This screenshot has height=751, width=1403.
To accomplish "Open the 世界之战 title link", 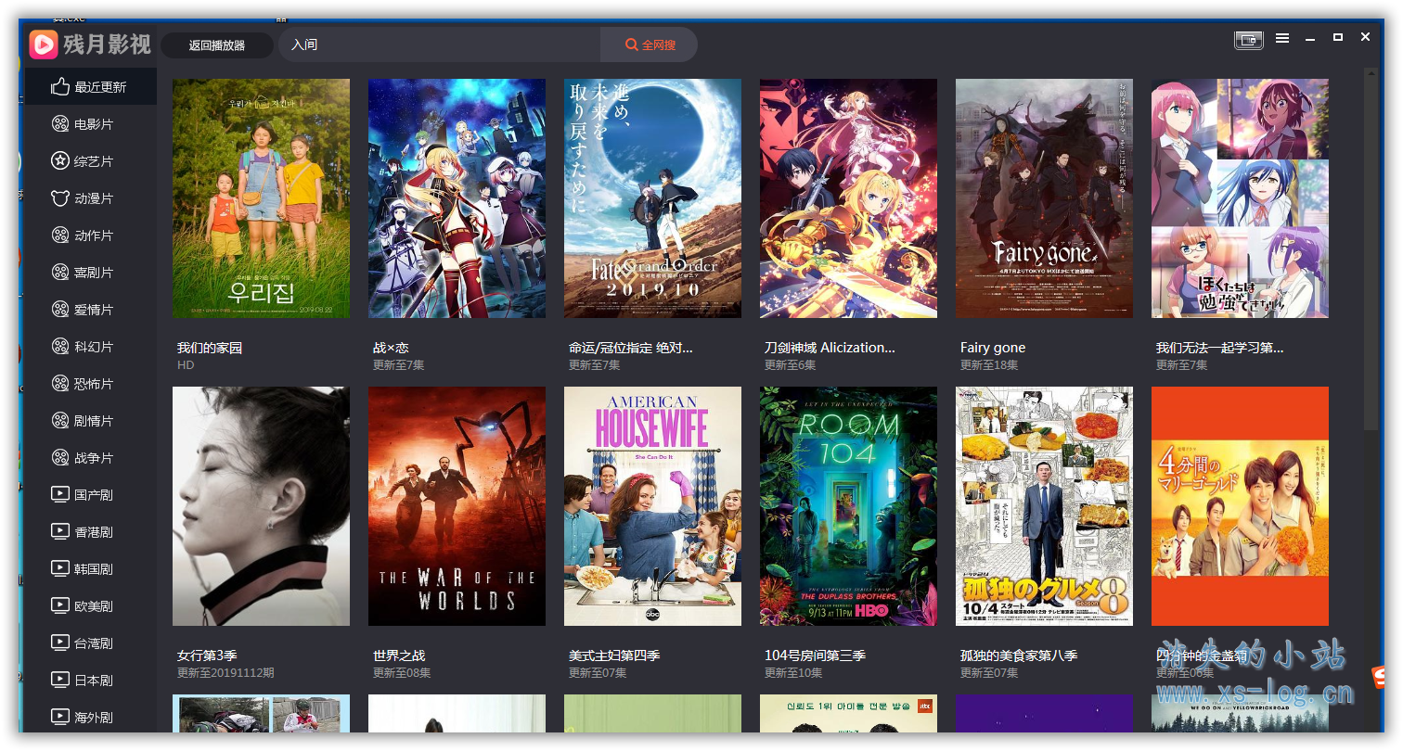I will 399,656.
